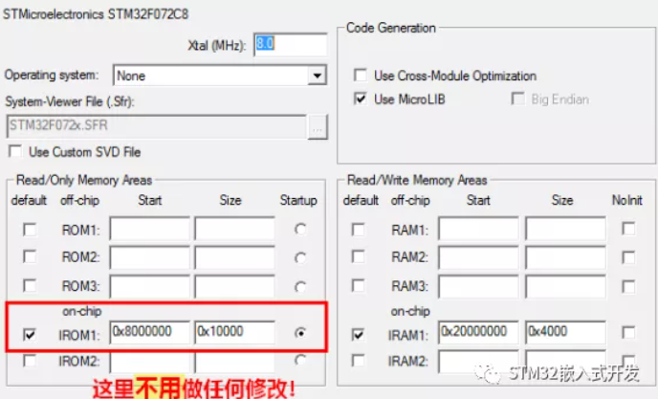
Task: Enable NoInit for RAM2
Action: (x=628, y=257)
